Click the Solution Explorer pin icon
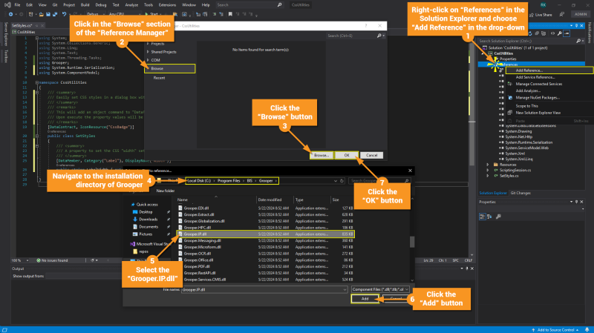 coord(577,26)
